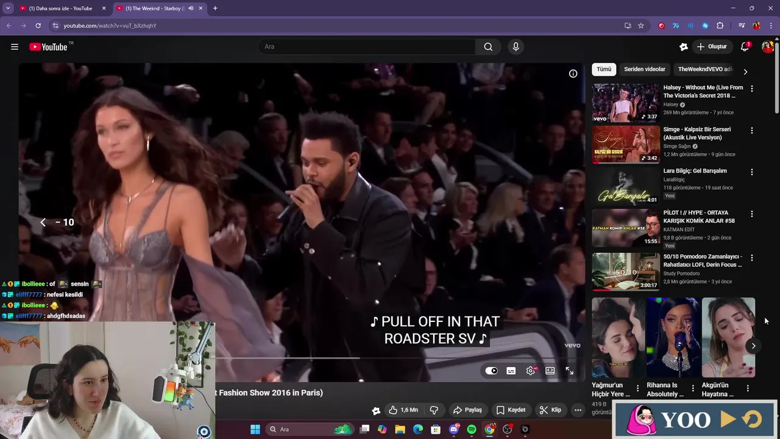
Task: Reload the page
Action: [x=38, y=26]
